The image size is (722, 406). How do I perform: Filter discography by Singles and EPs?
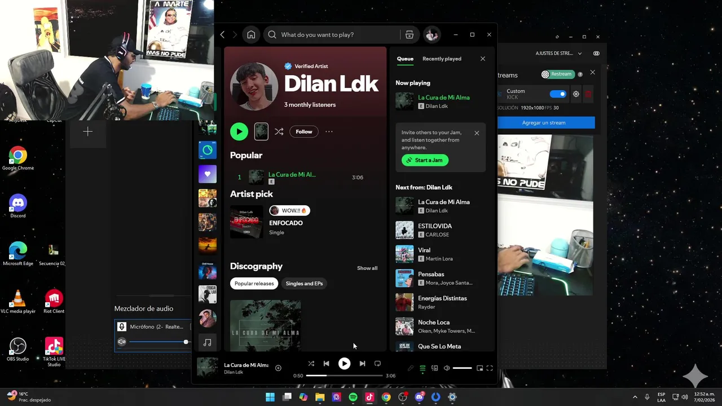point(304,284)
